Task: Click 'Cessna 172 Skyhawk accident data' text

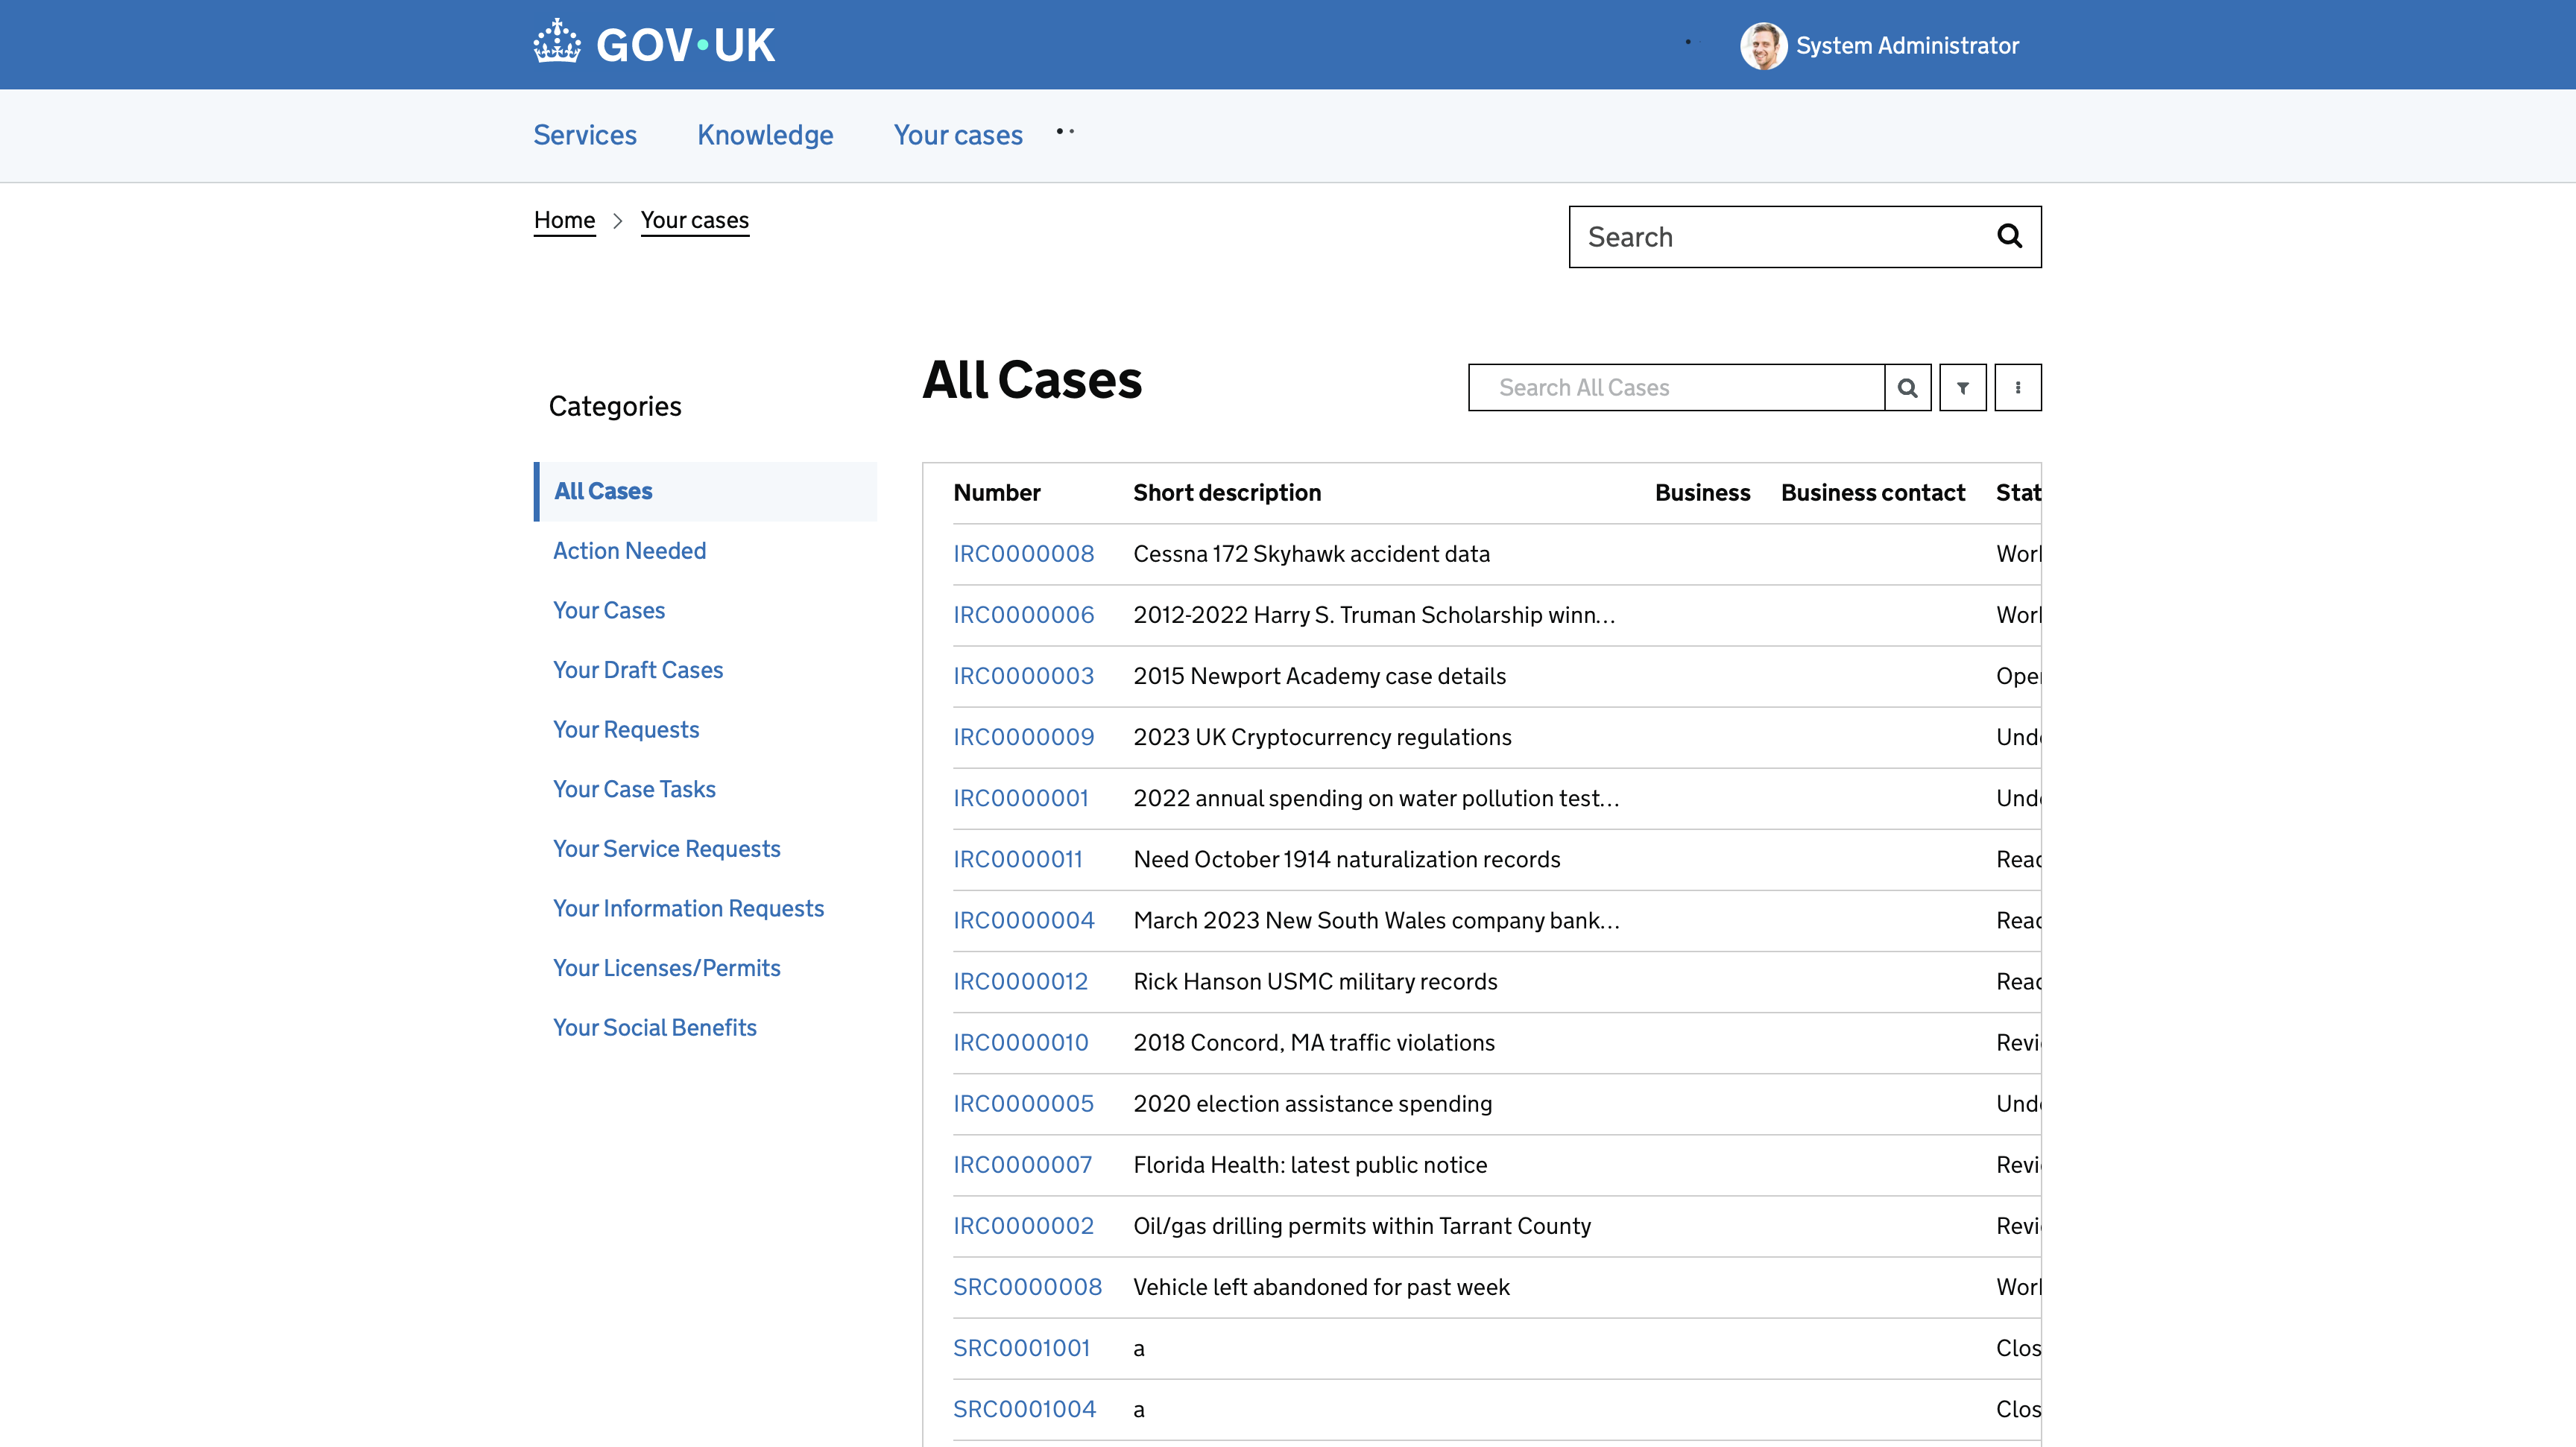Action: (x=1311, y=554)
